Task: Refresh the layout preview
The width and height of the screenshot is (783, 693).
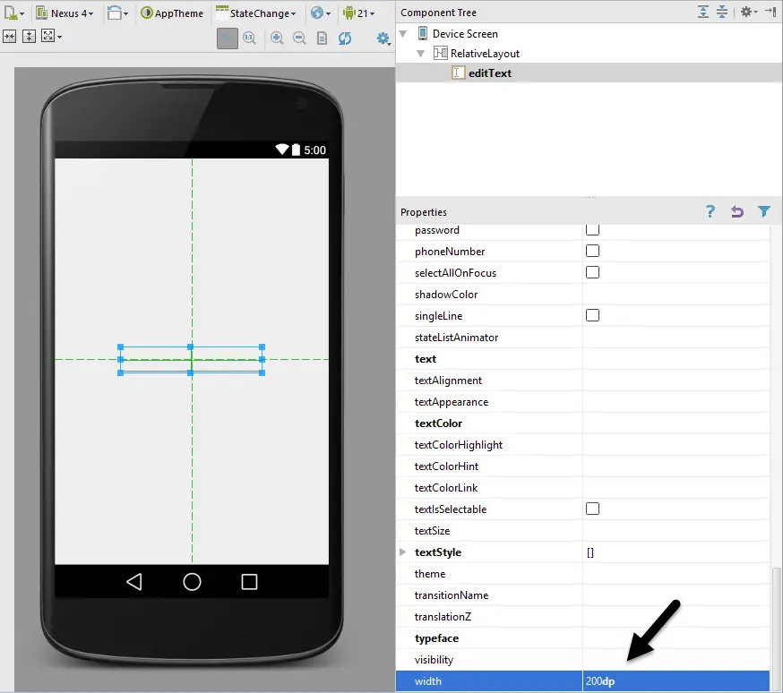Action: (x=345, y=38)
